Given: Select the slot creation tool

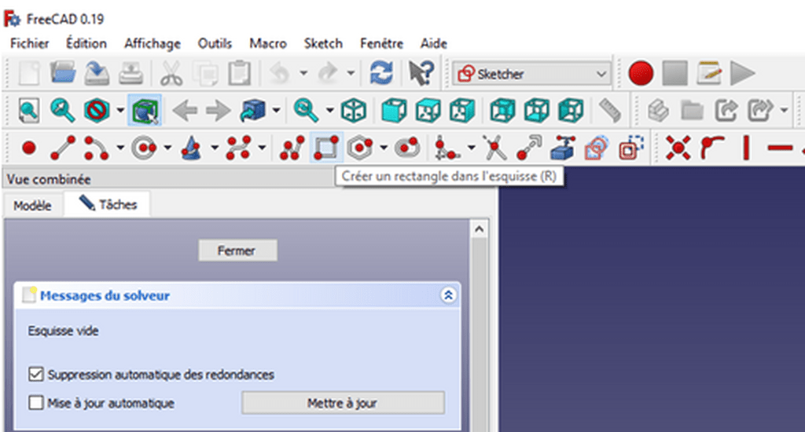Looking at the screenshot, I should click(407, 148).
